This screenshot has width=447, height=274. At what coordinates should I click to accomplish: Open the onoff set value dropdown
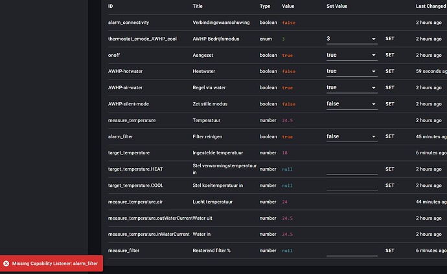352,55
